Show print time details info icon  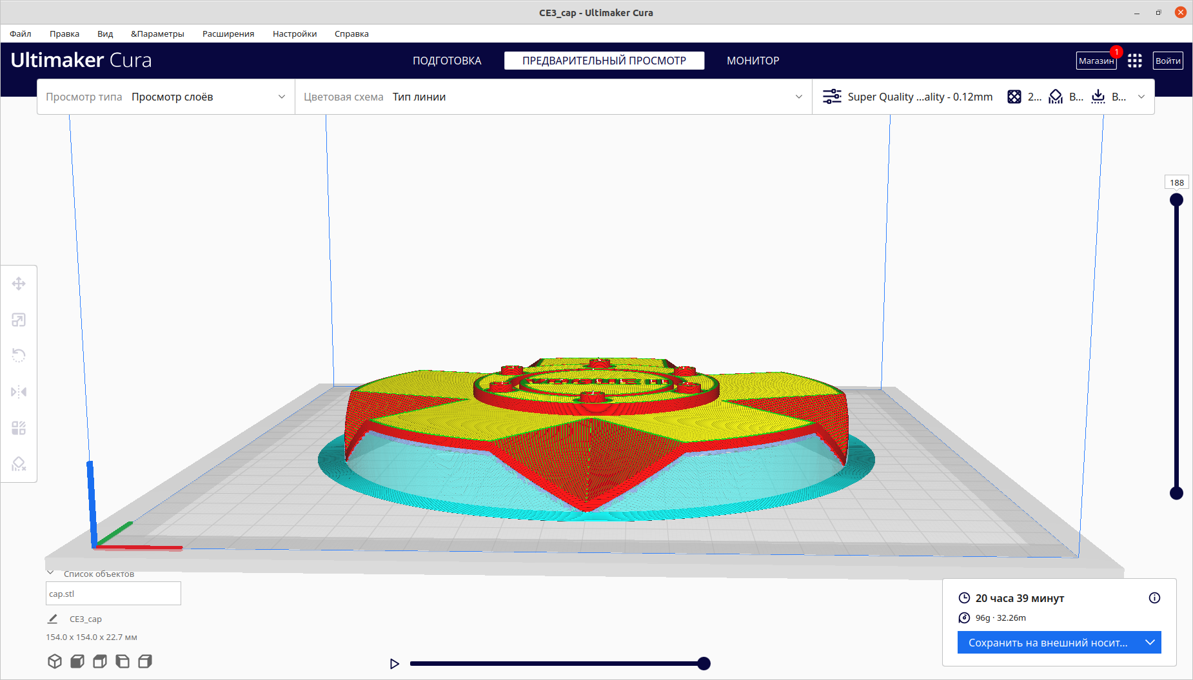click(x=1154, y=598)
